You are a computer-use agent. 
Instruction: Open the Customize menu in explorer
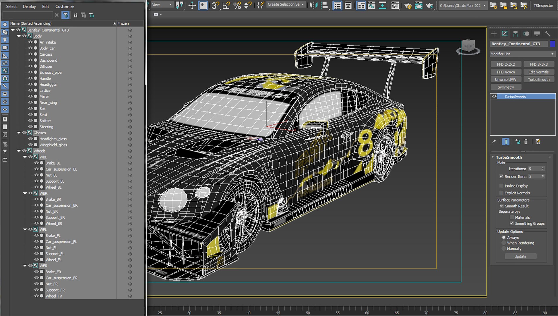(x=65, y=6)
